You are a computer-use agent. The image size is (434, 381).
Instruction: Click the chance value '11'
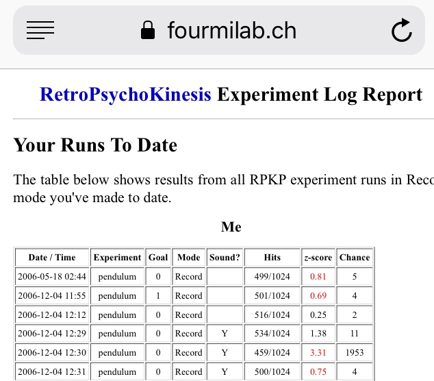pyautogui.click(x=355, y=333)
